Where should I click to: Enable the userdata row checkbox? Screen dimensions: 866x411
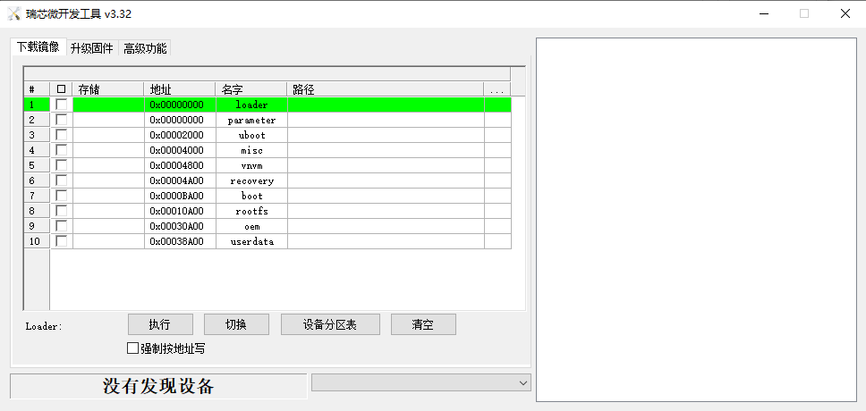point(62,241)
